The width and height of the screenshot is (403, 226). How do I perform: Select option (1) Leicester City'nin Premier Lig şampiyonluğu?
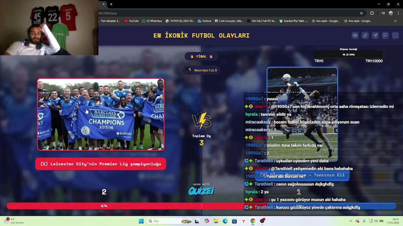click(x=101, y=164)
